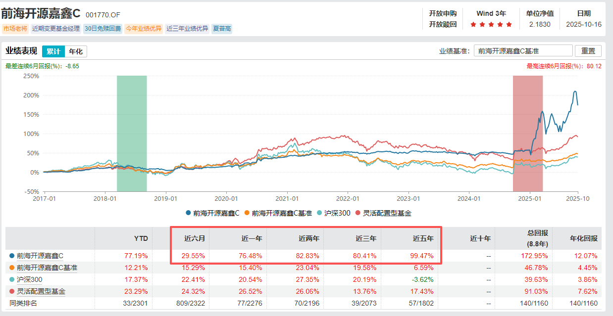The width and height of the screenshot is (613, 316).
Task: Click the fund name 前海开源嘉鑫C title
Action: [41, 14]
